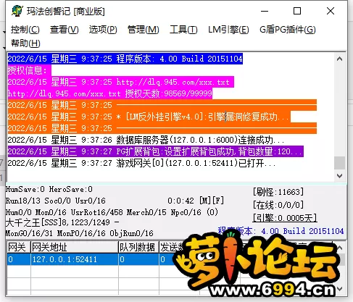This screenshot has width=353, height=302.
Task: Maximize the 玛法创世记 window
Action: [x=297, y=11]
